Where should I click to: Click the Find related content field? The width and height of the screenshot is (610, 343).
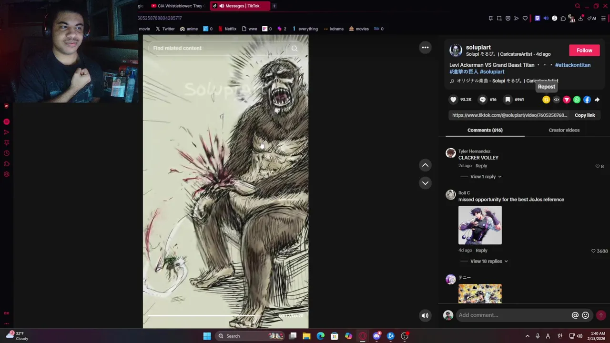(x=219, y=48)
